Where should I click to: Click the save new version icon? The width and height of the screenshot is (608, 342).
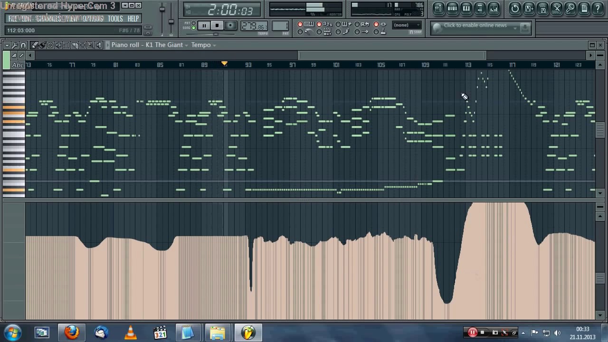tap(529, 8)
